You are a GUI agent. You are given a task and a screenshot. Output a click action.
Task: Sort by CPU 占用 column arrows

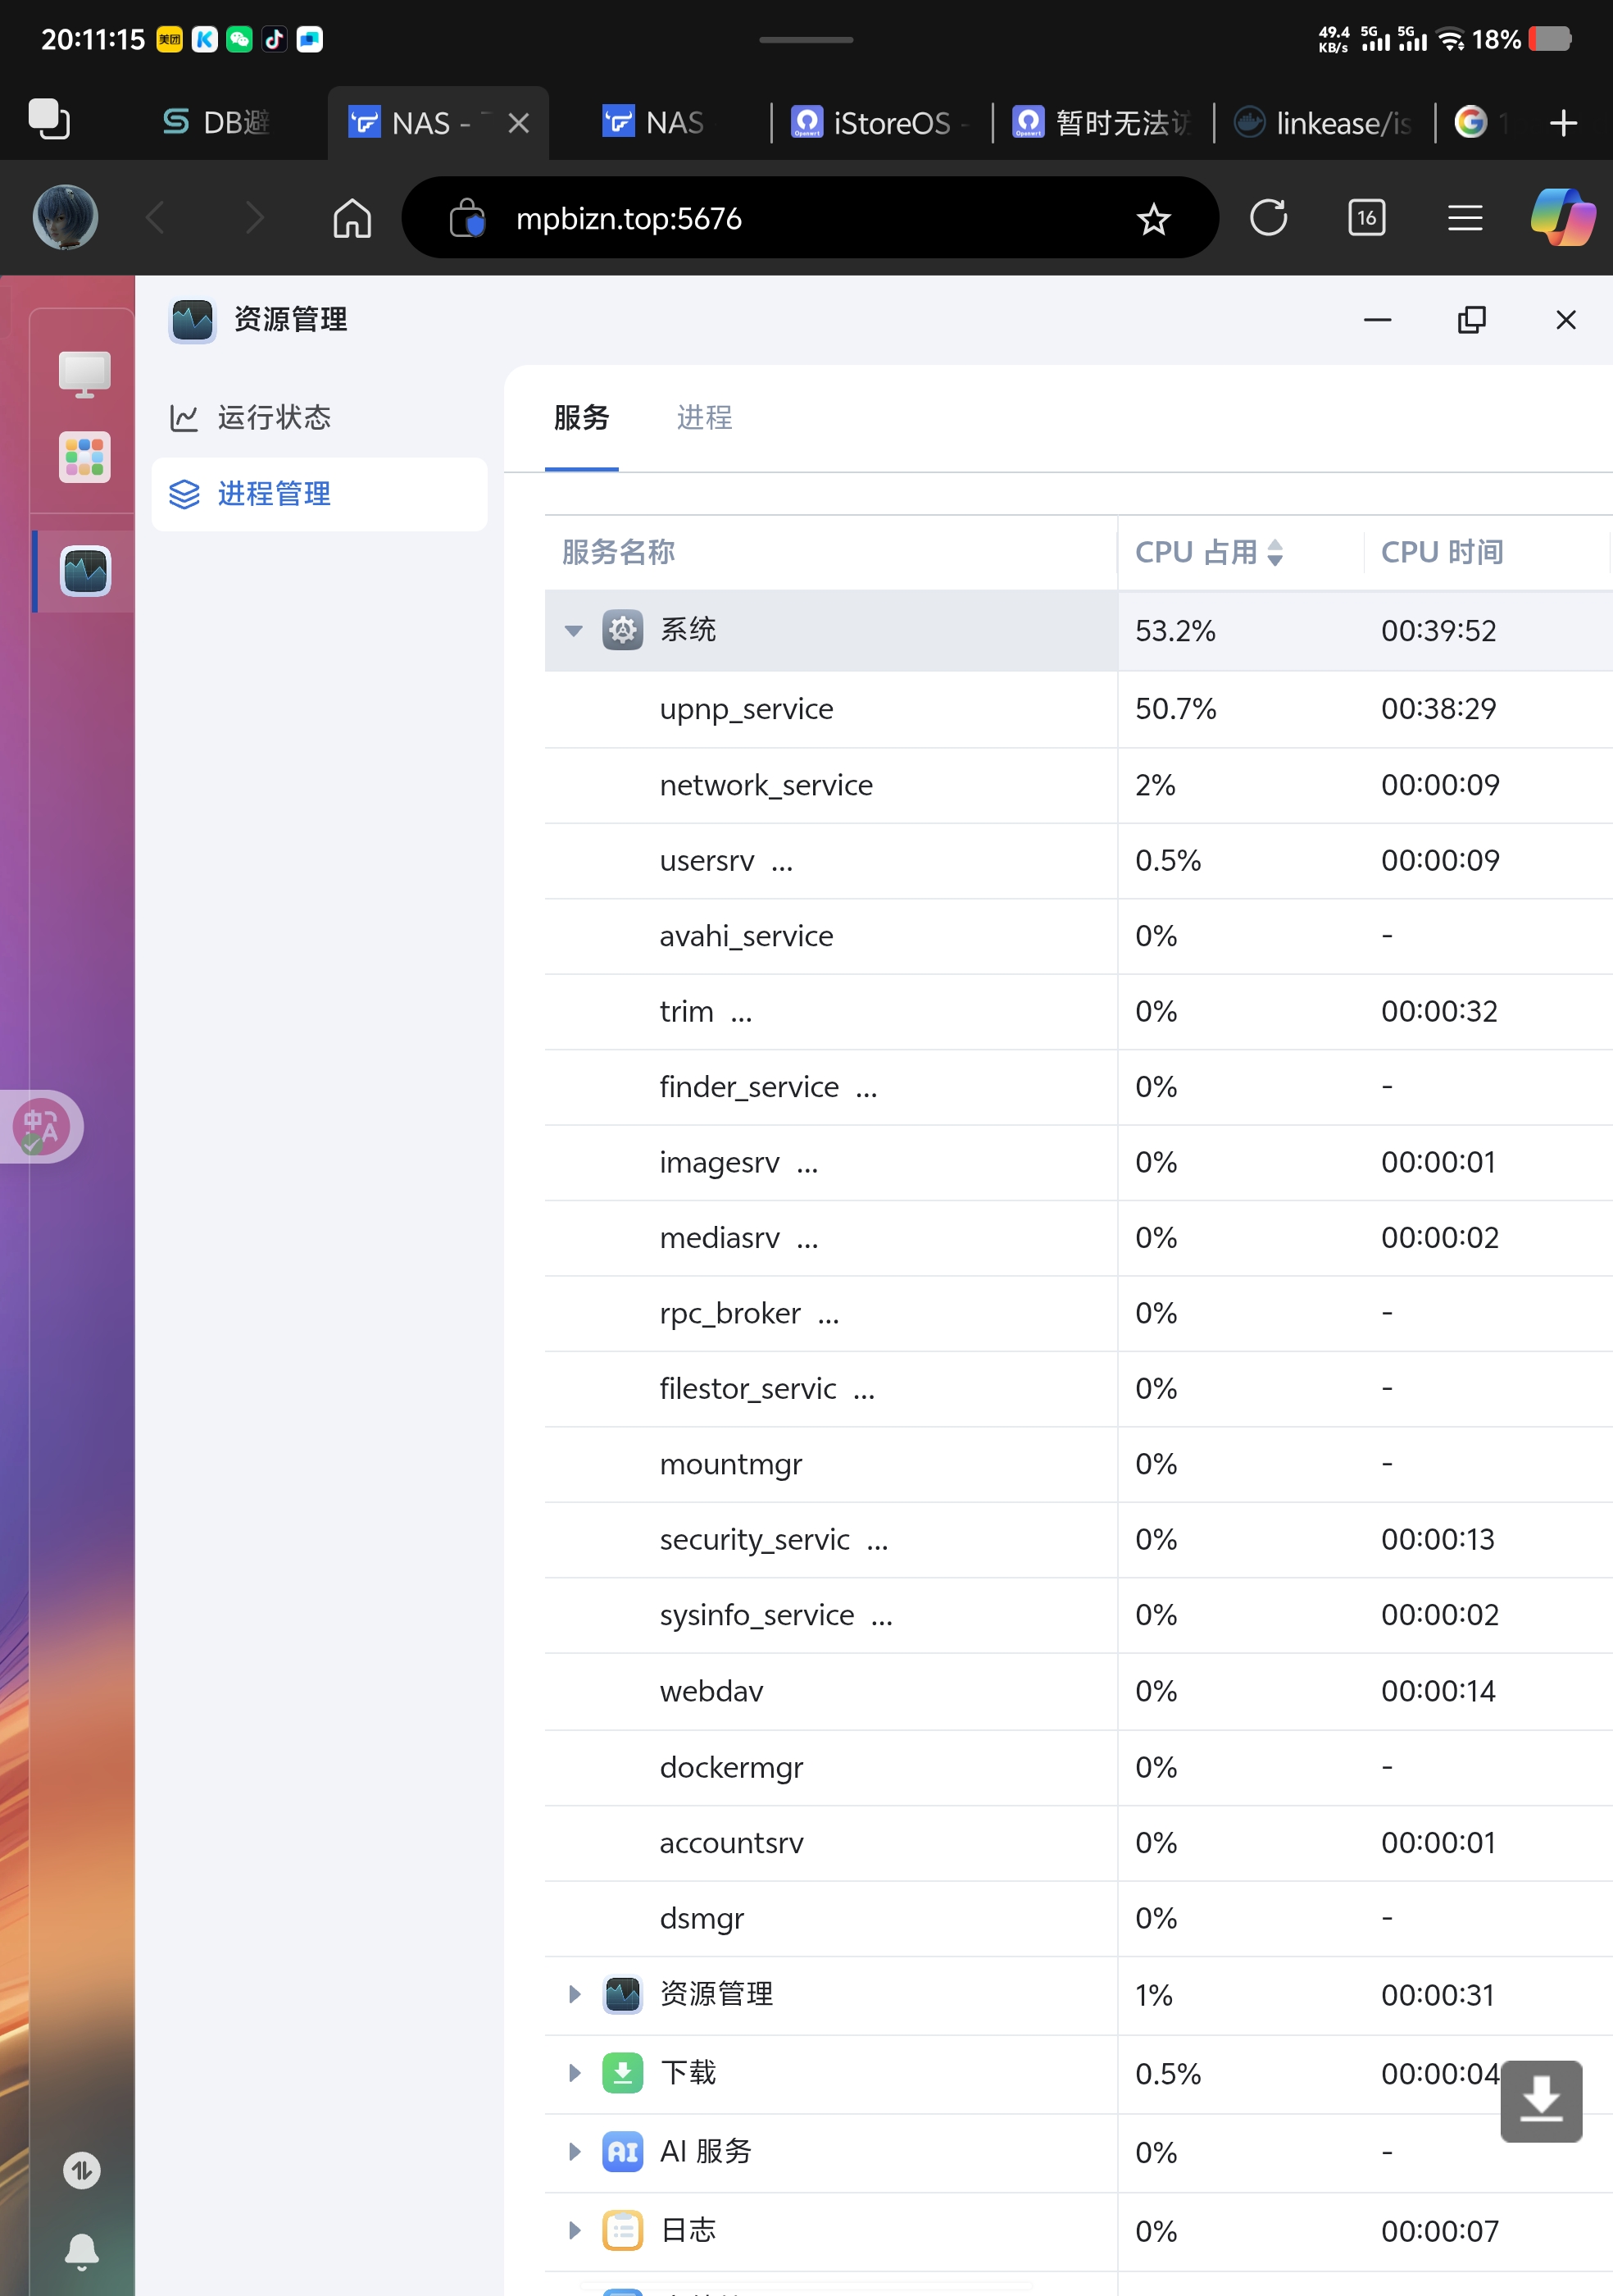(x=1274, y=552)
